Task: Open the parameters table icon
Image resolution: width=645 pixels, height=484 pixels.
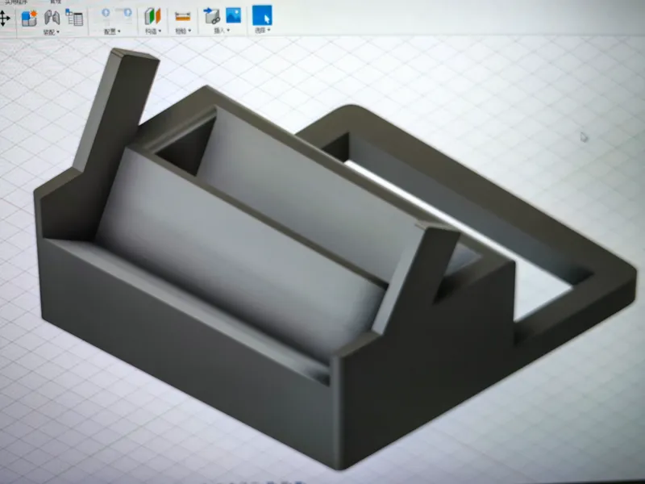Action: coord(74,17)
